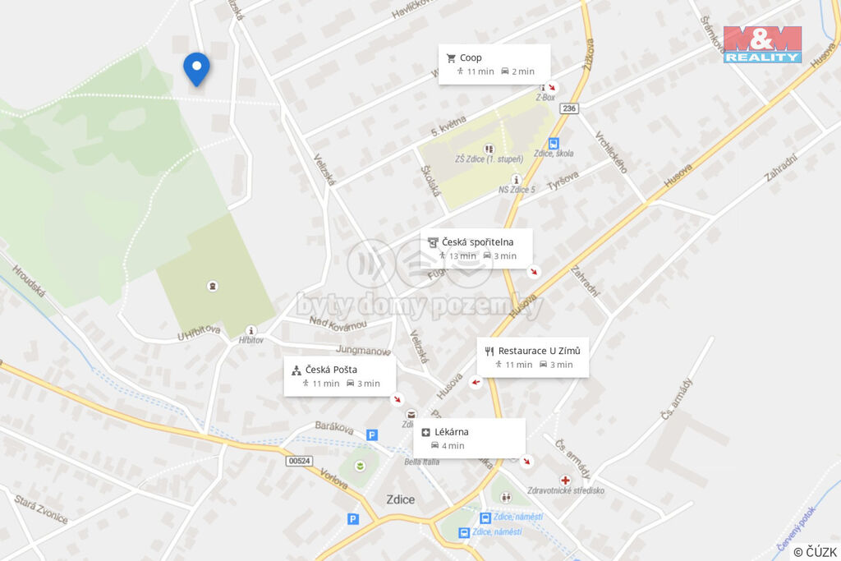Open the Lékárna pharmacy card
841x561 pixels.
click(x=469, y=438)
